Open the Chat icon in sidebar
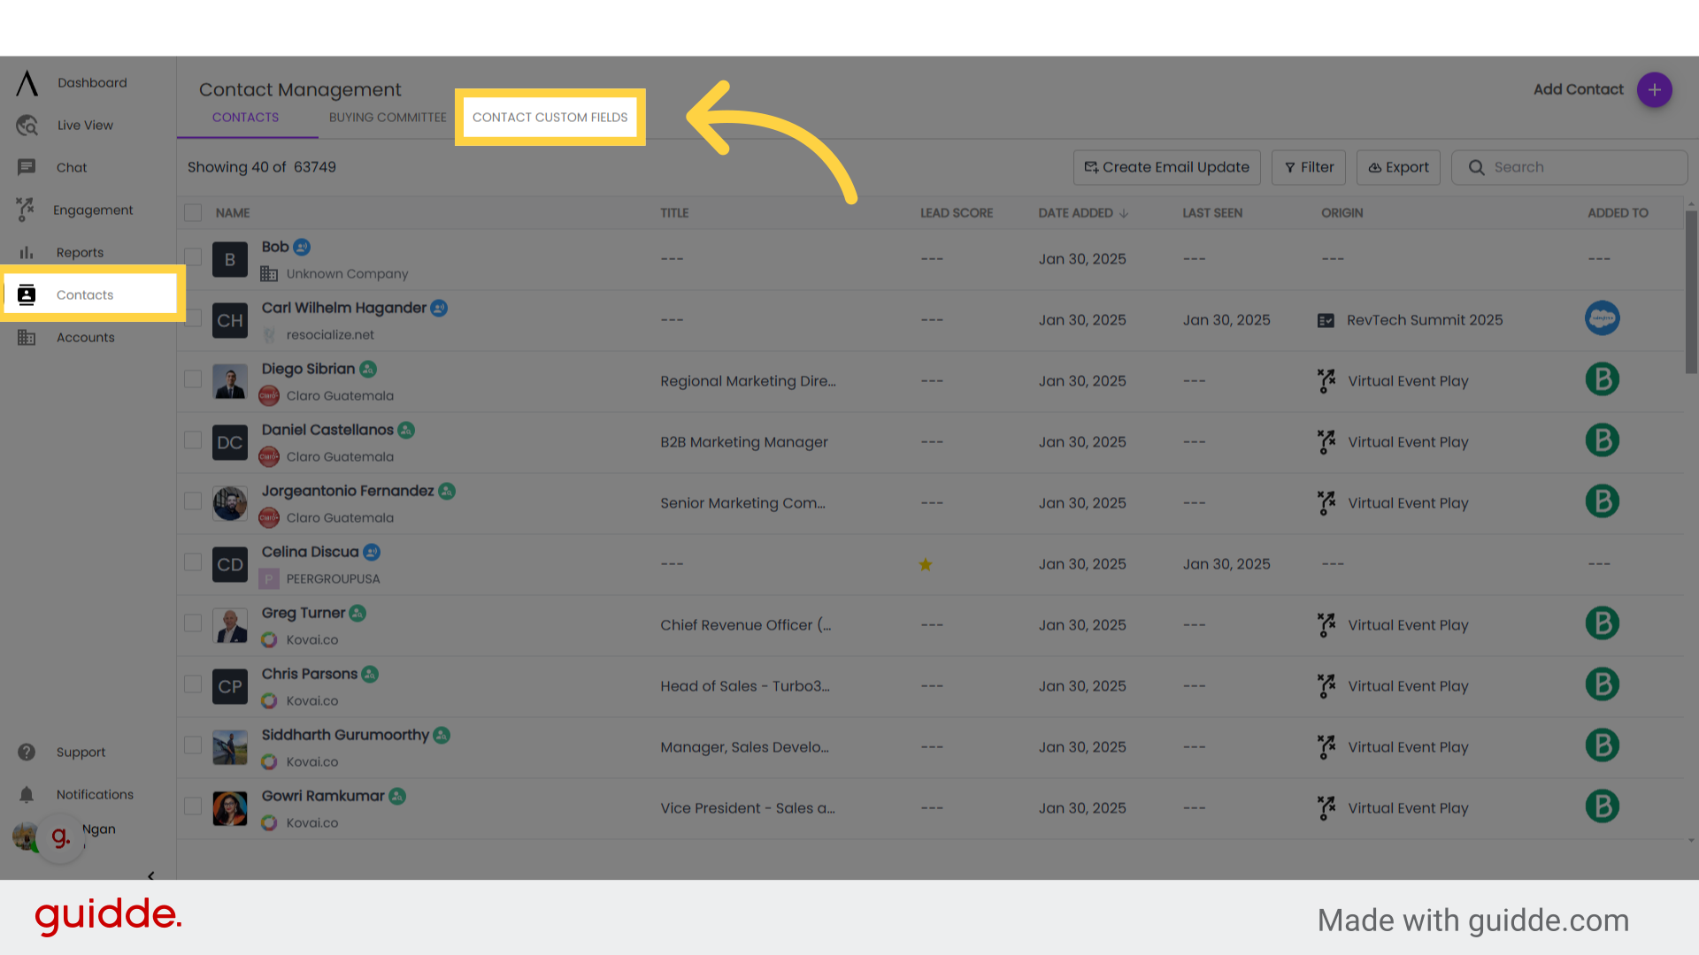The height and width of the screenshot is (955, 1699). point(27,167)
